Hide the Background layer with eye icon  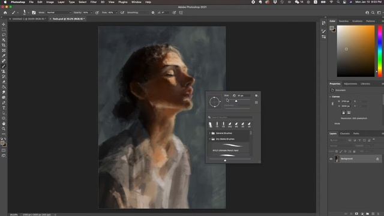click(331, 159)
